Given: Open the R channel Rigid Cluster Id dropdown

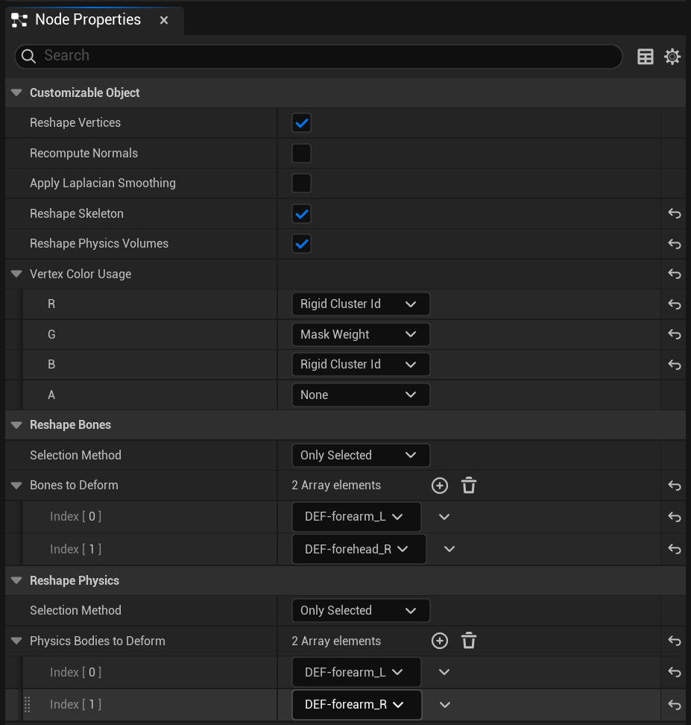Looking at the screenshot, I should click(x=361, y=304).
